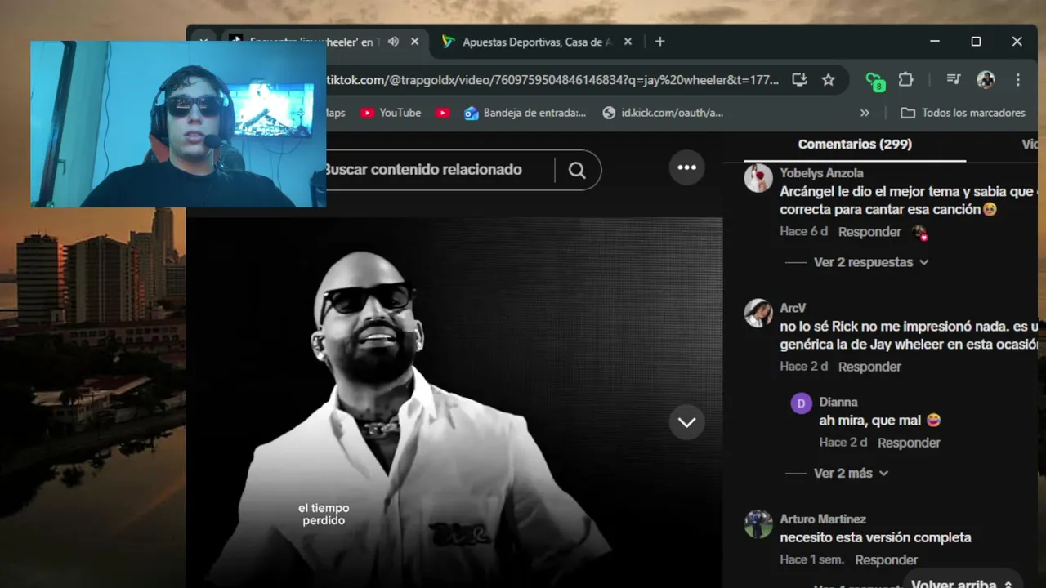The width and height of the screenshot is (1046, 588).
Task: Reply to ArcV's comment
Action: coord(869,367)
